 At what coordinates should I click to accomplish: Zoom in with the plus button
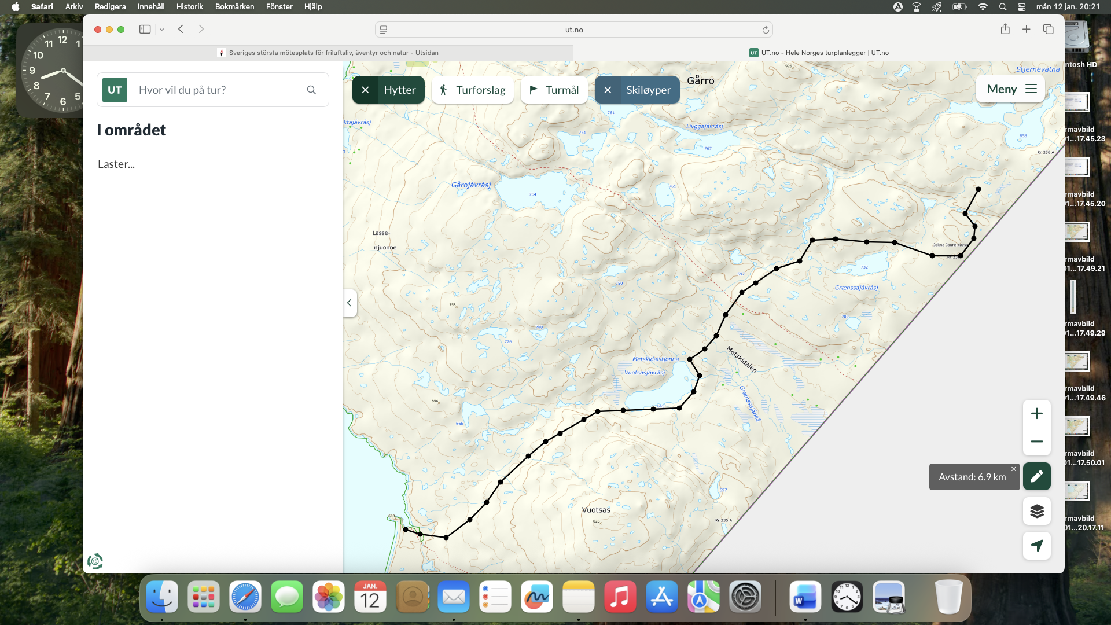(x=1036, y=414)
